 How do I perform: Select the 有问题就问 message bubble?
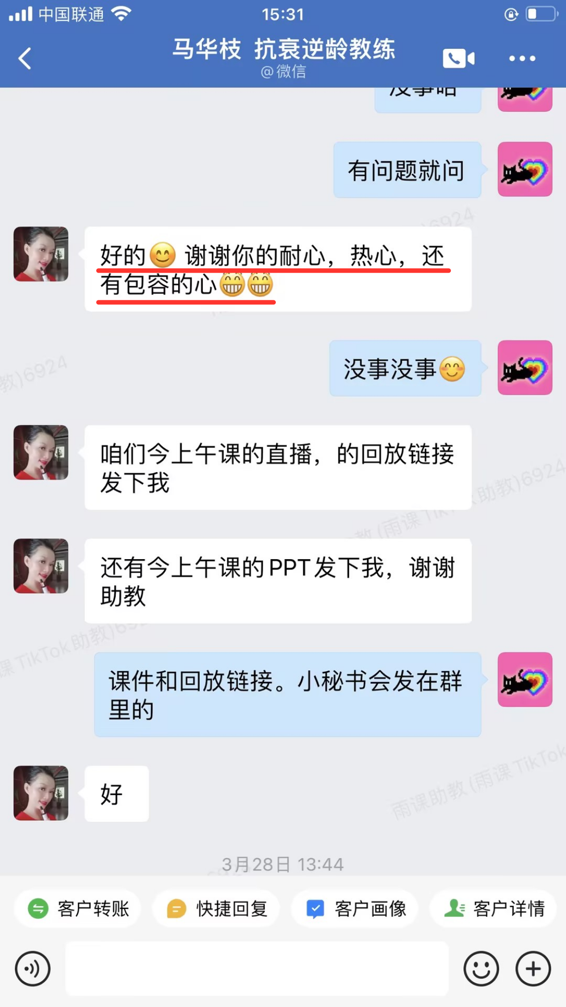click(x=407, y=170)
